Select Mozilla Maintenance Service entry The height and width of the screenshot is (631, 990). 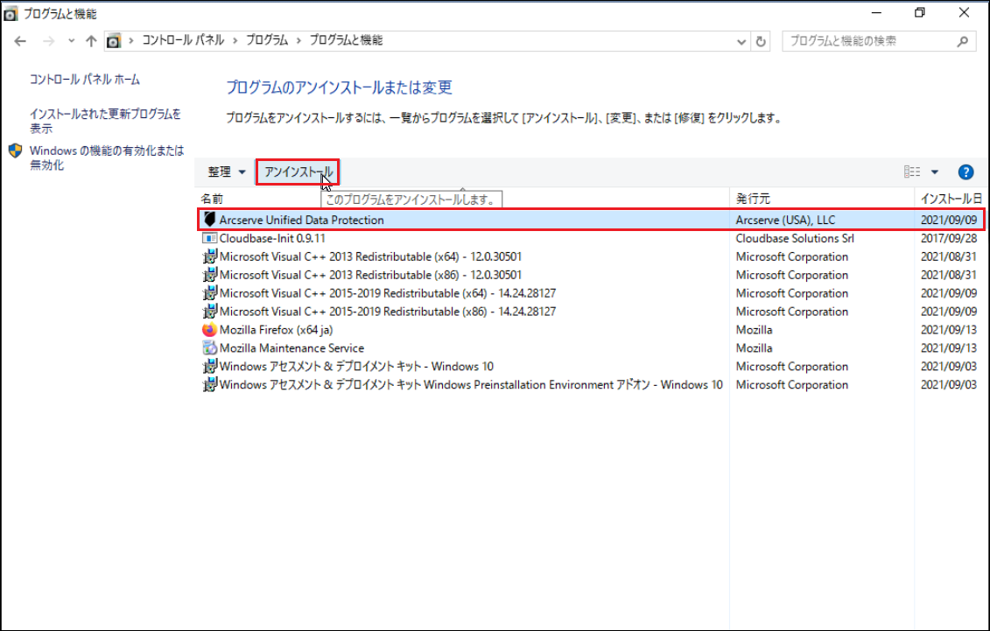291,347
